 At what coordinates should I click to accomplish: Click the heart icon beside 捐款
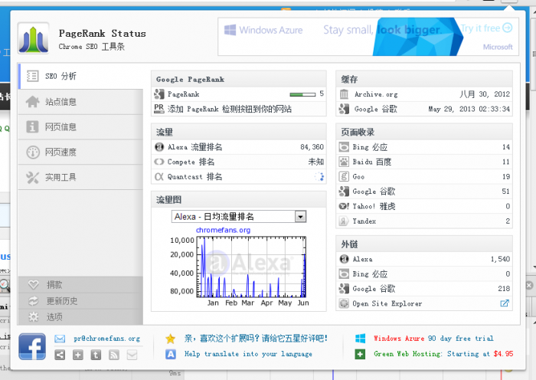click(34, 284)
